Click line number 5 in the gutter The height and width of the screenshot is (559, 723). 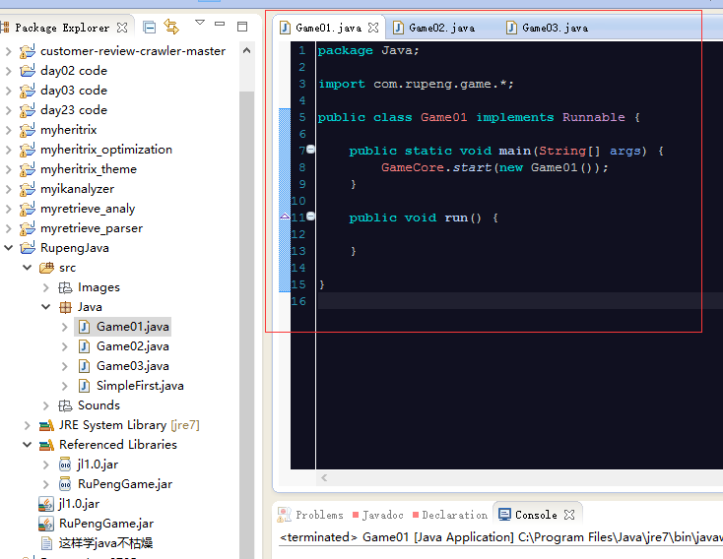(x=302, y=117)
